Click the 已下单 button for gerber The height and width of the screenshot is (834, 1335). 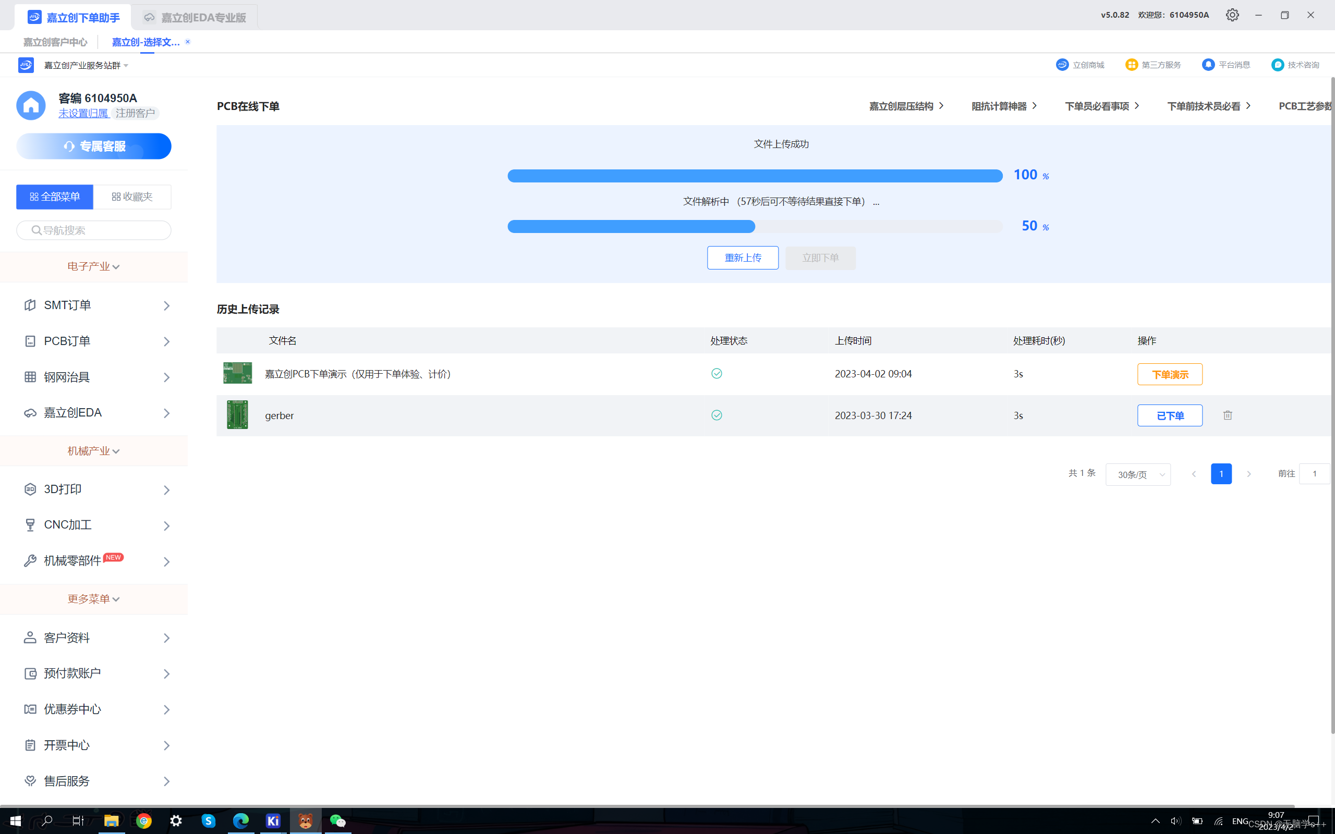(x=1170, y=415)
